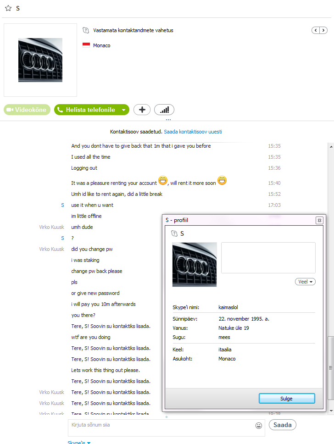Viewport: 334px width, 444px height.
Task: Click the next arrow in the header stepper
Action: (x=323, y=30)
